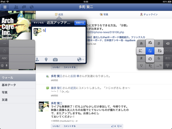Screen dimensions: 172x129
Task: Tap the ね flick key
Action: (159, 51)
